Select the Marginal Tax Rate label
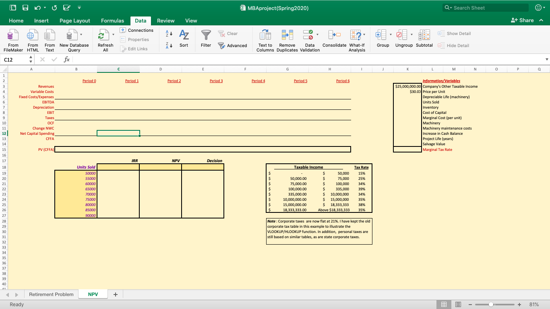Screen dimensions: 550x309 [x=437, y=150]
